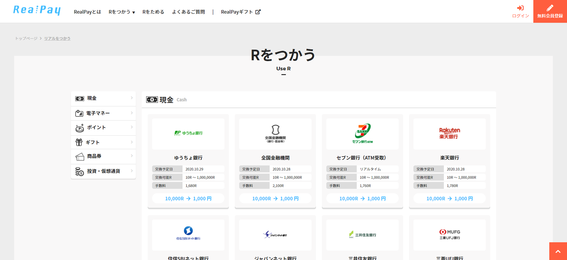Click the points piggy bank icon
Image resolution: width=567 pixels, height=260 pixels.
click(x=80, y=128)
